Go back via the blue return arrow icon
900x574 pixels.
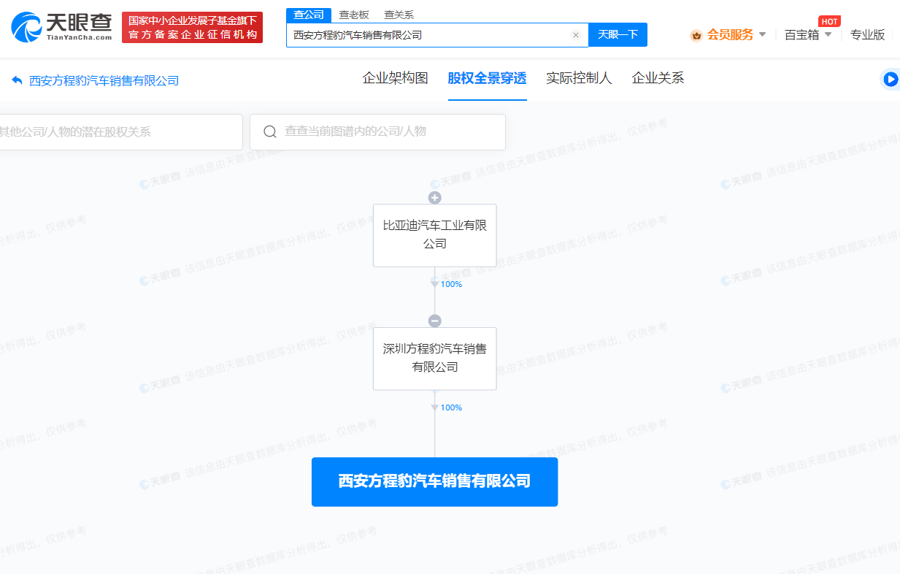coord(18,80)
